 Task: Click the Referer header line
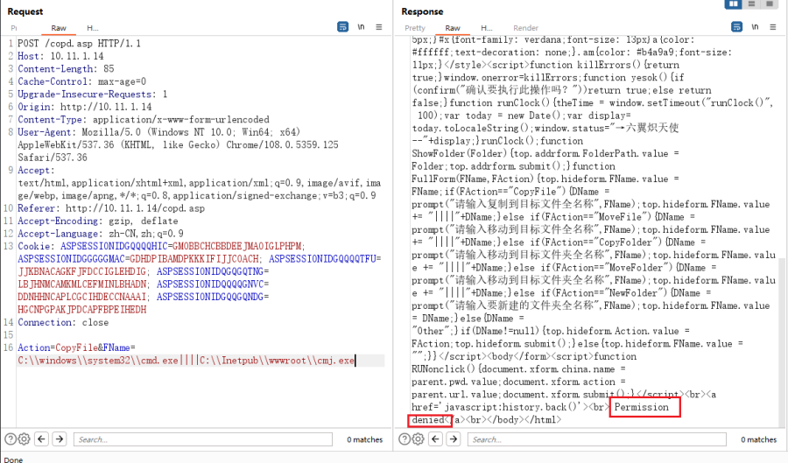(111, 208)
